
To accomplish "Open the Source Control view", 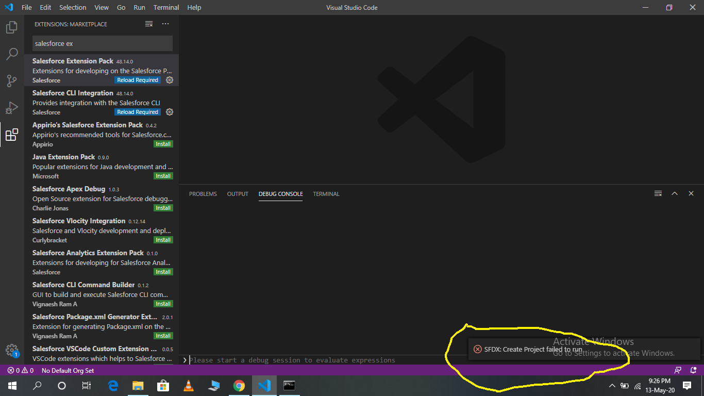I will pos(11,80).
